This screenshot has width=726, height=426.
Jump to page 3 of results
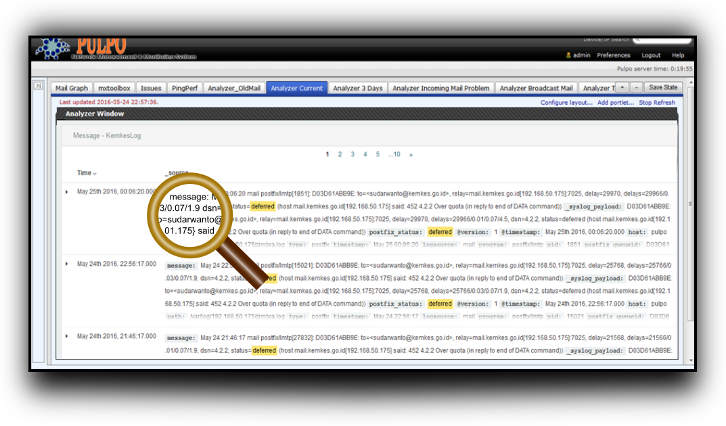353,155
